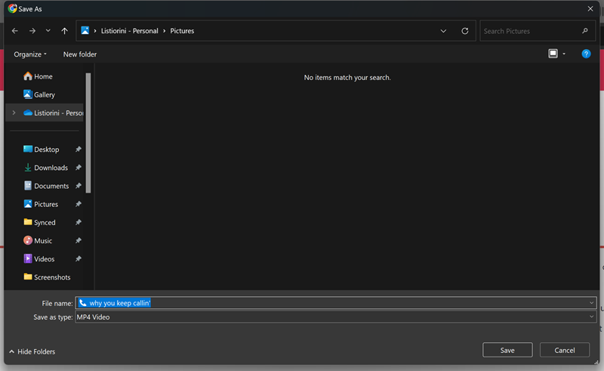Viewport: 604px width, 371px height.
Task: Refresh the Pictures folder view
Action: 465,31
